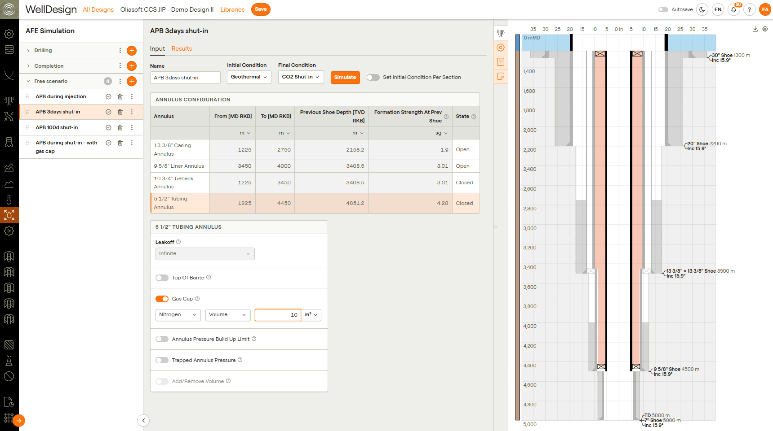Select 13 3/8" Casing Annulus row
The image size is (773, 431).
[x=315, y=150]
